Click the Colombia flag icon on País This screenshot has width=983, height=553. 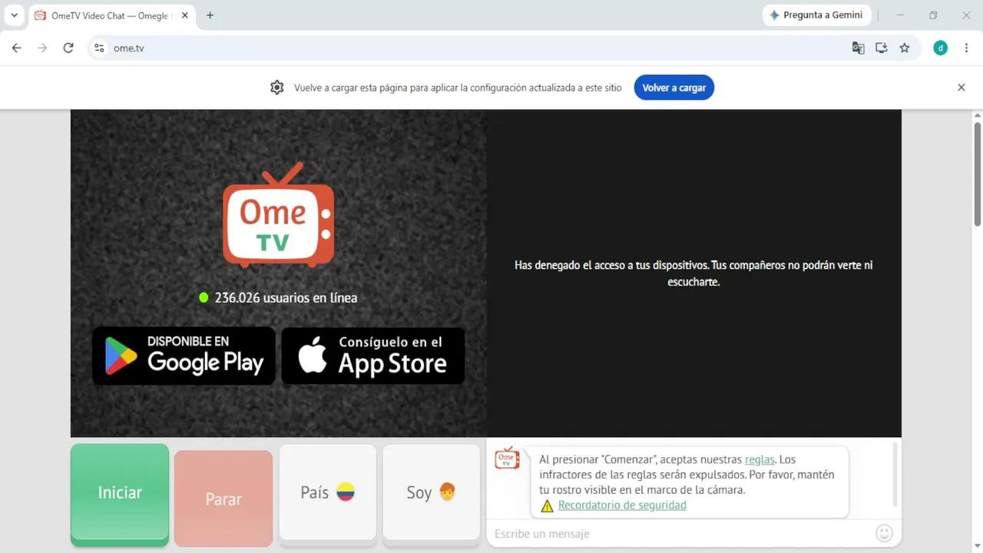(x=346, y=492)
